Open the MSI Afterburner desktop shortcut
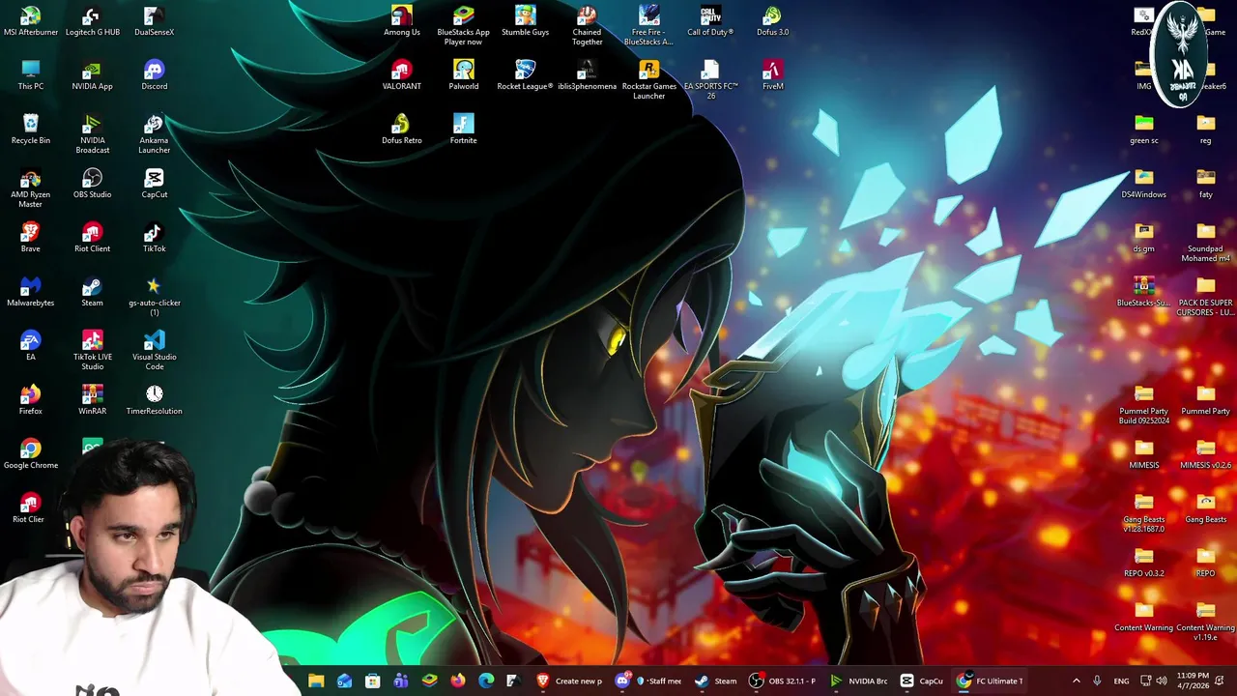The image size is (1237, 696). 31,21
